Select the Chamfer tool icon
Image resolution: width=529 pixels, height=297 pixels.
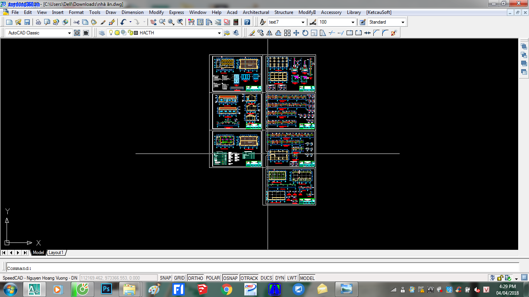(x=376, y=33)
